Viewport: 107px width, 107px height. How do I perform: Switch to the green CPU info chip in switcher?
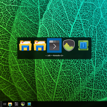(83, 45)
